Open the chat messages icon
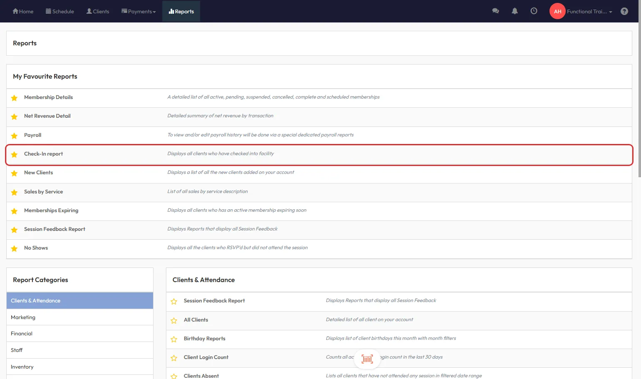The width and height of the screenshot is (641, 379). (x=495, y=11)
